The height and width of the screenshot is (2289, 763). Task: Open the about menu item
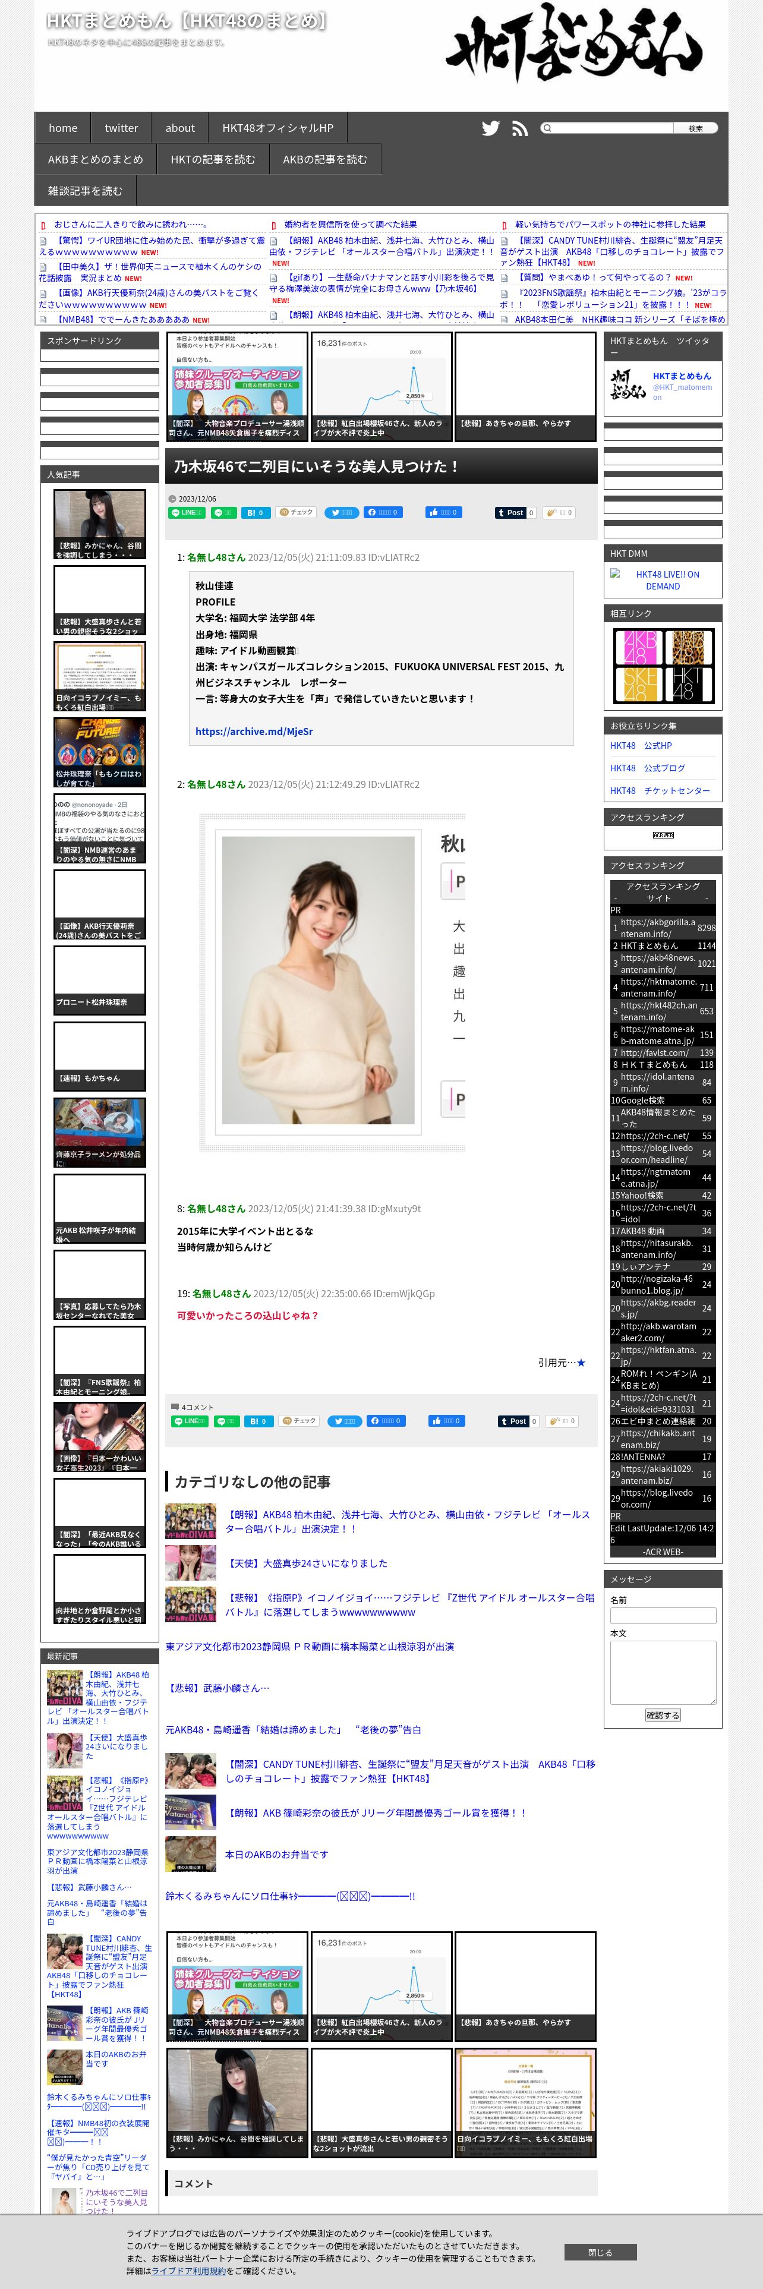pos(180,128)
